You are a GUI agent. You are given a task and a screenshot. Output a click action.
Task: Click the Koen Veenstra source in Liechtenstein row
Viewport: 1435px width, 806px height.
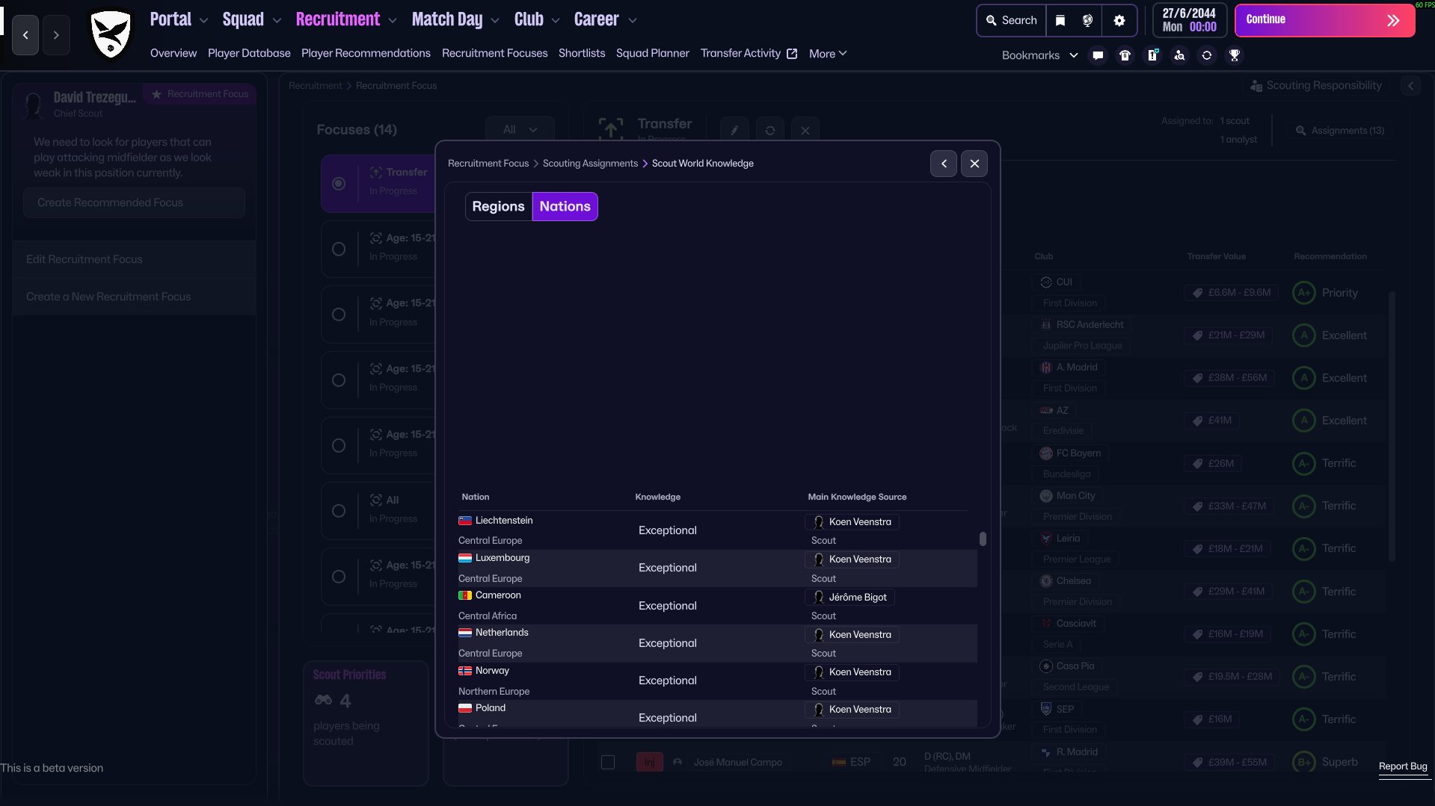[x=852, y=522]
